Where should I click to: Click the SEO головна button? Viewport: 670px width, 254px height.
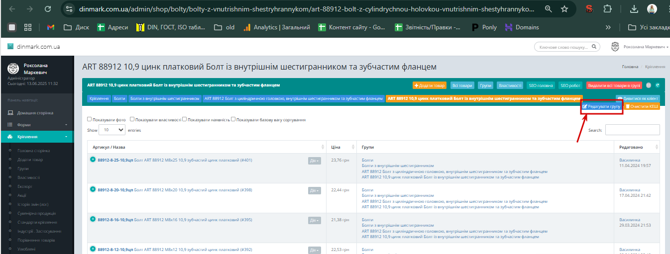pyautogui.click(x=541, y=85)
